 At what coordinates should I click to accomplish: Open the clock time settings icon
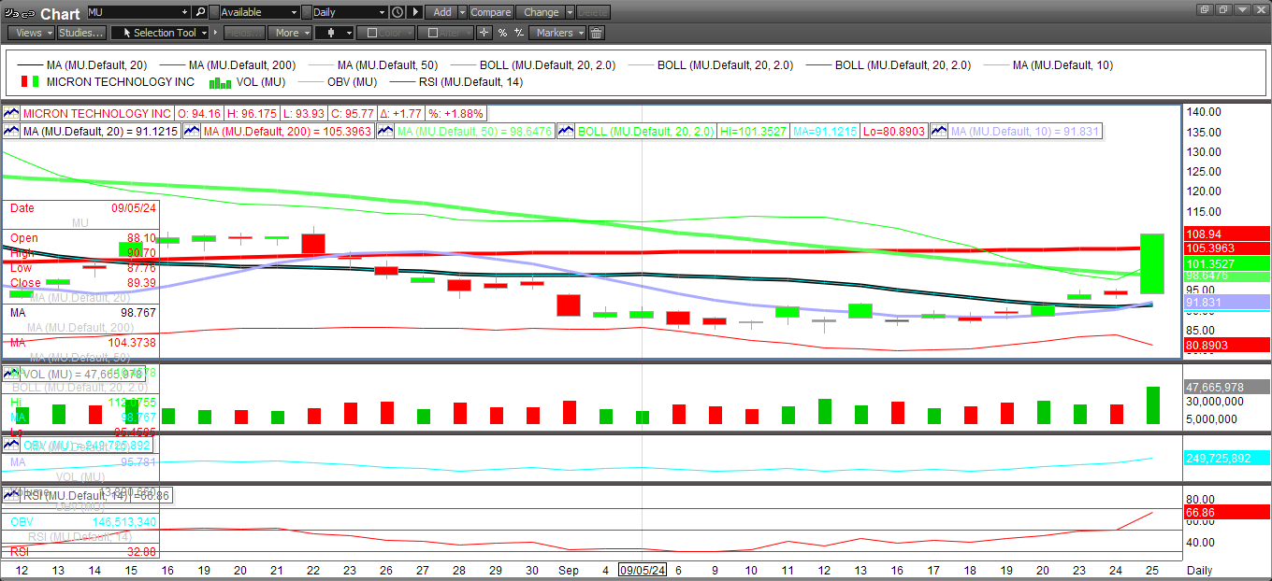click(x=397, y=12)
